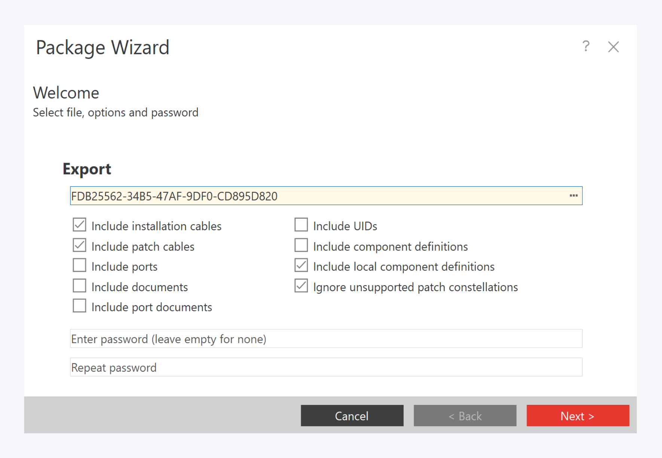Check the Include documents box
This screenshot has width=662, height=458.
coord(80,286)
